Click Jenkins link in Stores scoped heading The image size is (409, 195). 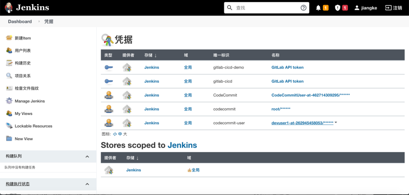point(182,145)
